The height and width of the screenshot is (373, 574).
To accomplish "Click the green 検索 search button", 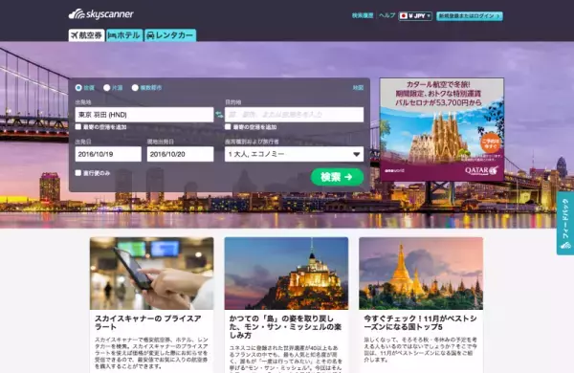I will pos(337,177).
